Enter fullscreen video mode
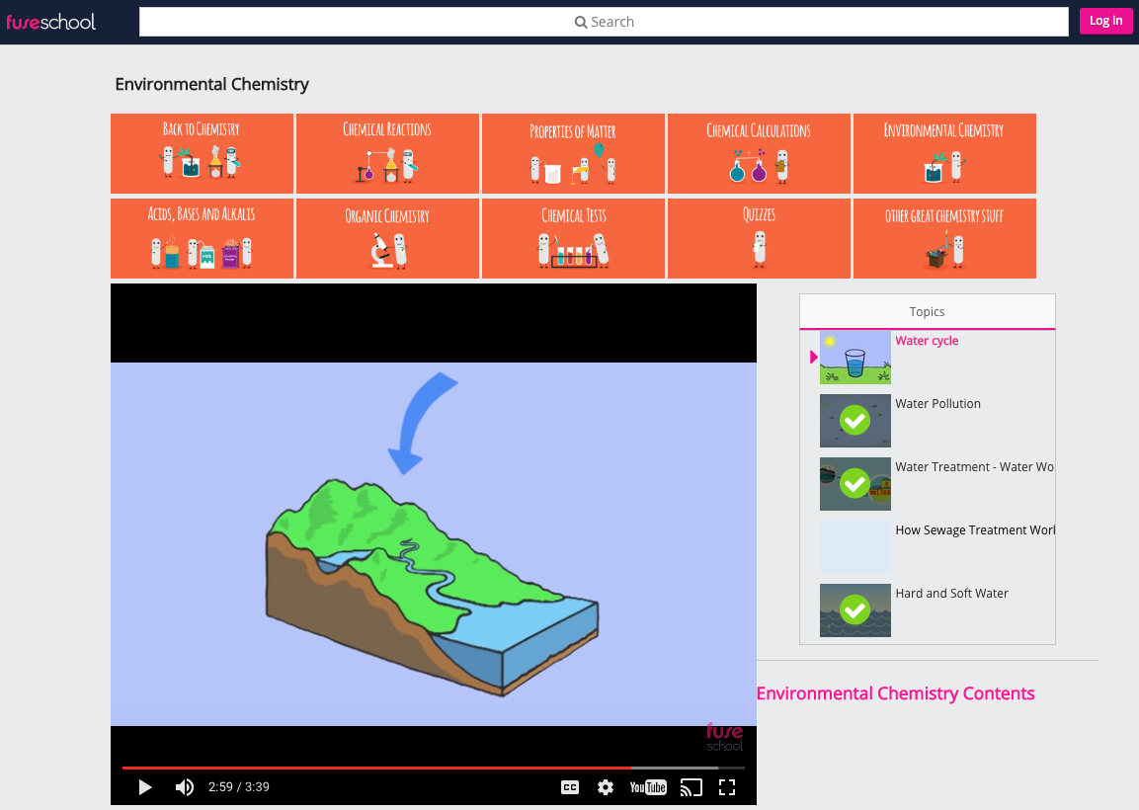 pos(727,787)
